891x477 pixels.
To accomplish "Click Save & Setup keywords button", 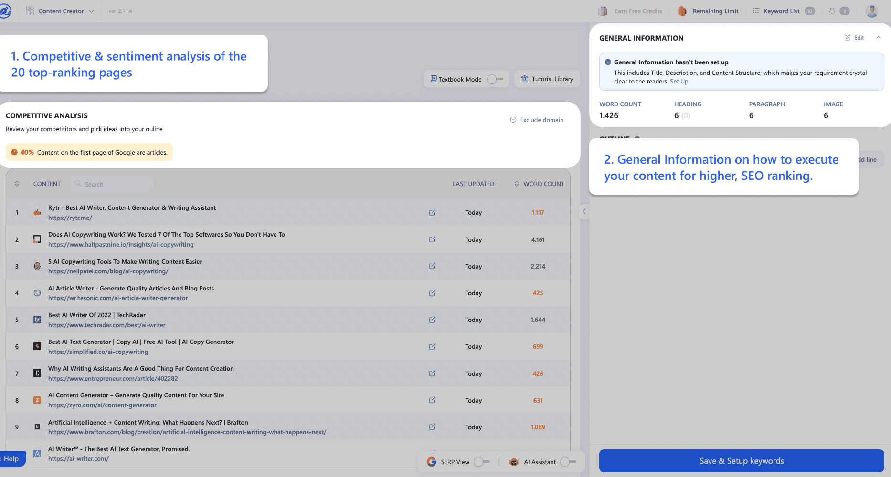I will point(742,461).
